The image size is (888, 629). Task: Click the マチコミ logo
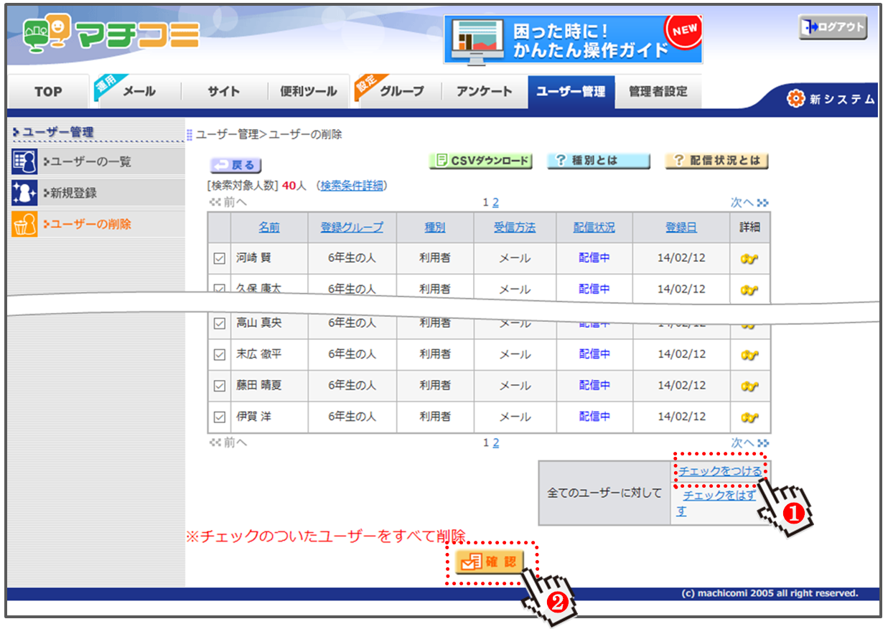[x=111, y=34]
